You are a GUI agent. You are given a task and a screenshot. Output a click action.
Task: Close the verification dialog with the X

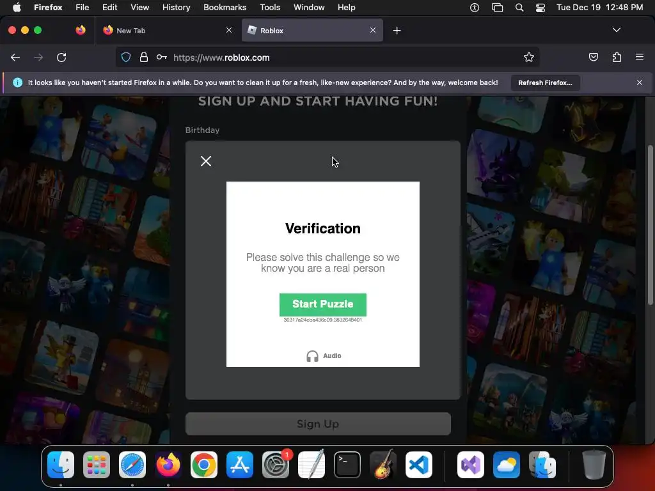[x=206, y=161]
